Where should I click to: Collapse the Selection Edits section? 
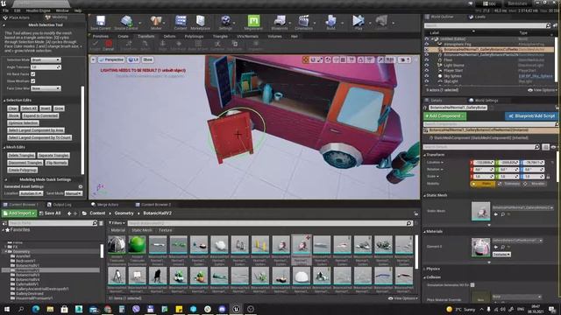(4, 101)
